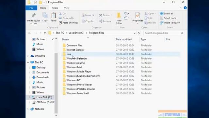Expand the Network tree node

[28, 109]
